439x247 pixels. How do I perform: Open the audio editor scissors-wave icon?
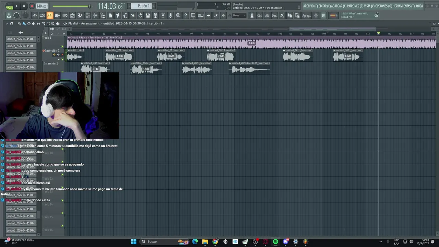[x=163, y=15]
